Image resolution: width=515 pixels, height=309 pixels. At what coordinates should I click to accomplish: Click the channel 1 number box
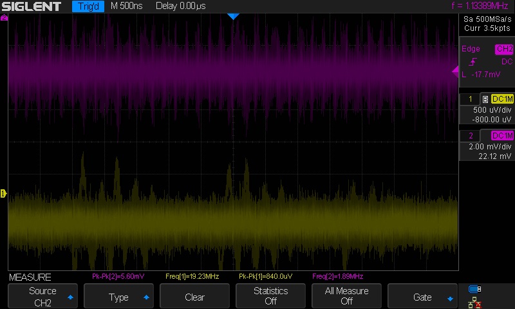[470, 99]
